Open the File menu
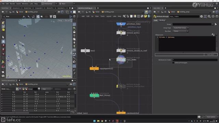The width and height of the screenshot is (219, 123). point(3,4)
